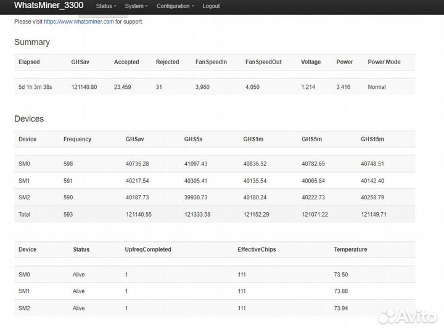444x332 pixels.
Task: Click Total GHS15m value 121149.71
Action: pos(374,214)
